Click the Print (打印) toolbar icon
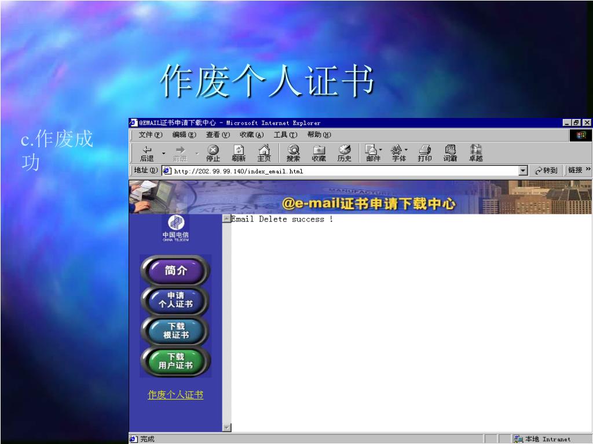593x444 pixels. (x=424, y=153)
